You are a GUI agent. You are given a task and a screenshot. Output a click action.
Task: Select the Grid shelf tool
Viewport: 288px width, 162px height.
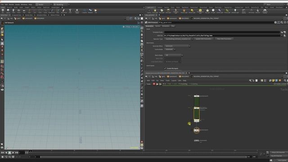[x=24, y=11]
